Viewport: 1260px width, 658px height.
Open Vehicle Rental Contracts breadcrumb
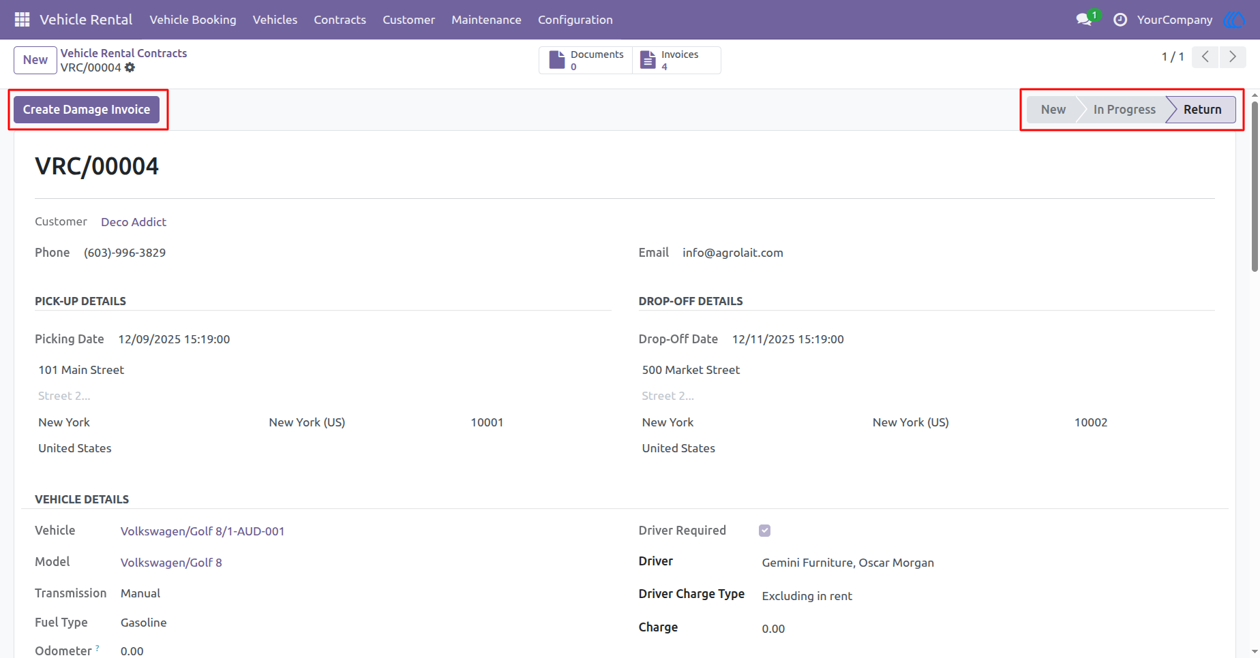[123, 53]
